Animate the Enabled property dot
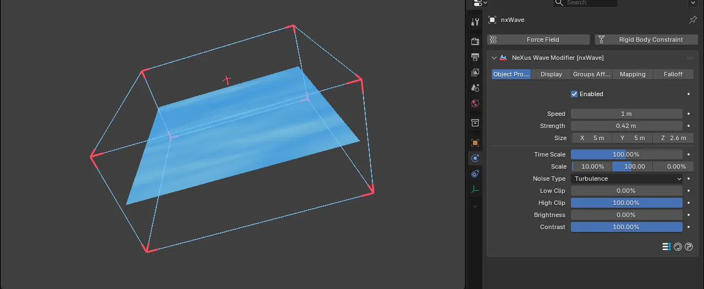Screen dimensions: 704x289 click(x=689, y=94)
